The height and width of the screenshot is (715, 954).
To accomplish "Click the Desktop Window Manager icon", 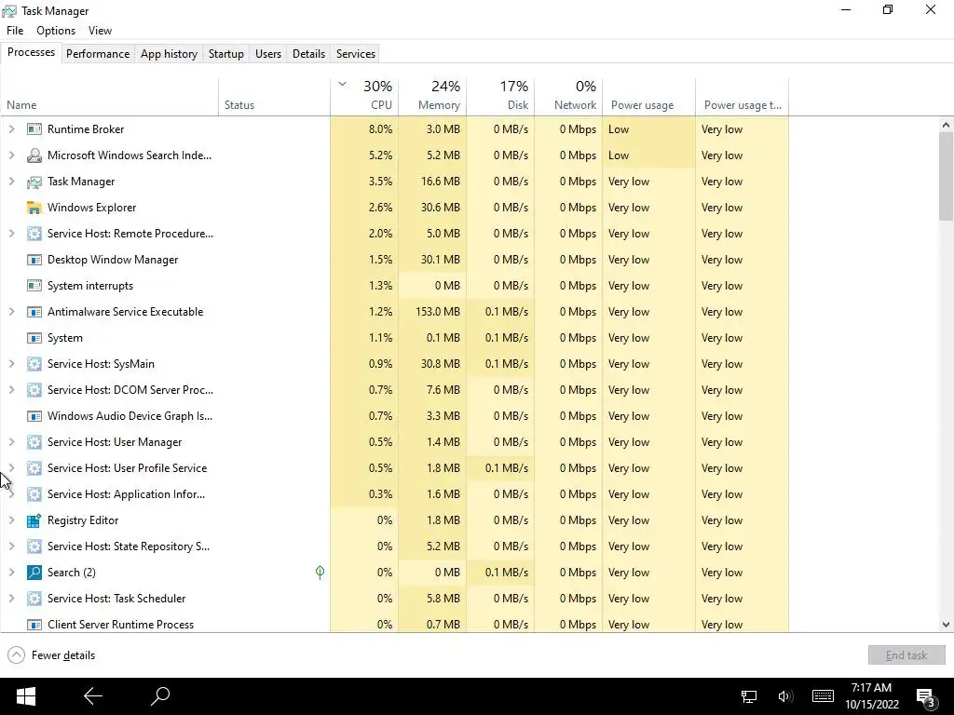I will click(34, 260).
